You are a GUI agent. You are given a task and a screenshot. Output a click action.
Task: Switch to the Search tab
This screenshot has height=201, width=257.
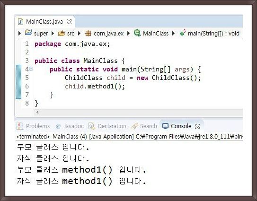tap(144, 126)
